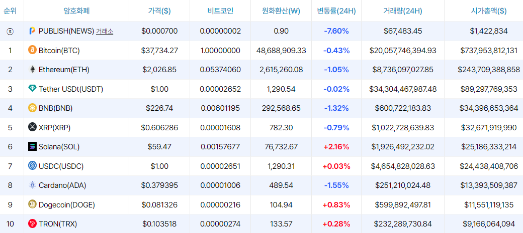Image resolution: width=523 pixels, height=233 pixels.
Task: Click Bitcoin price $37,734.27
Action: [x=159, y=51]
